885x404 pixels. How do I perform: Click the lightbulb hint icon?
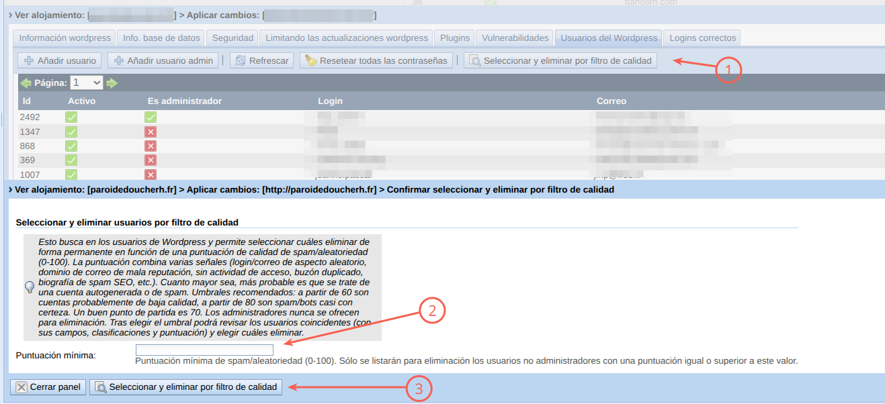point(30,287)
